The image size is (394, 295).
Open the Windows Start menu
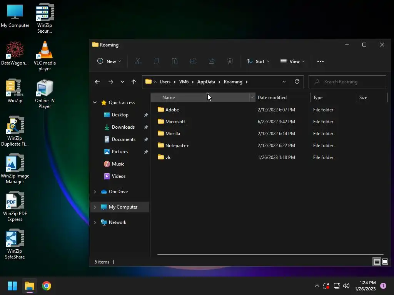coord(12,286)
